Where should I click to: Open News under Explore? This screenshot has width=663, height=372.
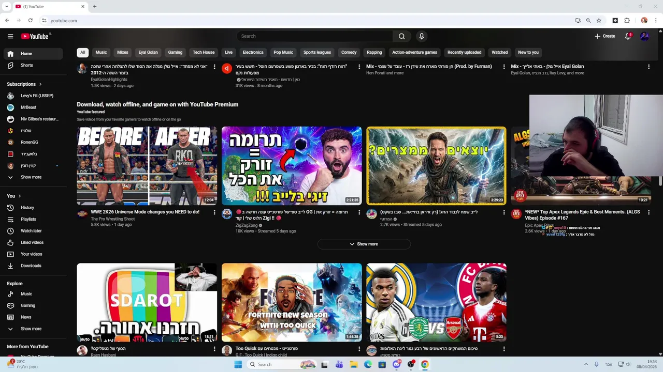34,317
